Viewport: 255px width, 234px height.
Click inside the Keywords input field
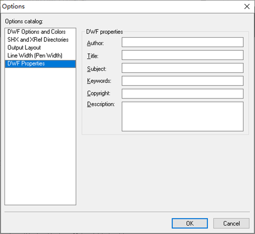pyautogui.click(x=182, y=81)
